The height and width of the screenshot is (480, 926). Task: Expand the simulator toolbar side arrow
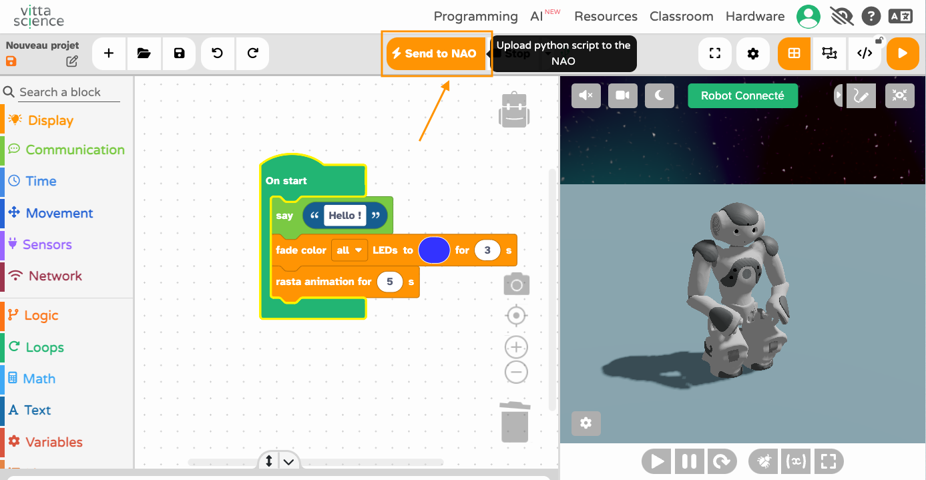[x=839, y=95]
